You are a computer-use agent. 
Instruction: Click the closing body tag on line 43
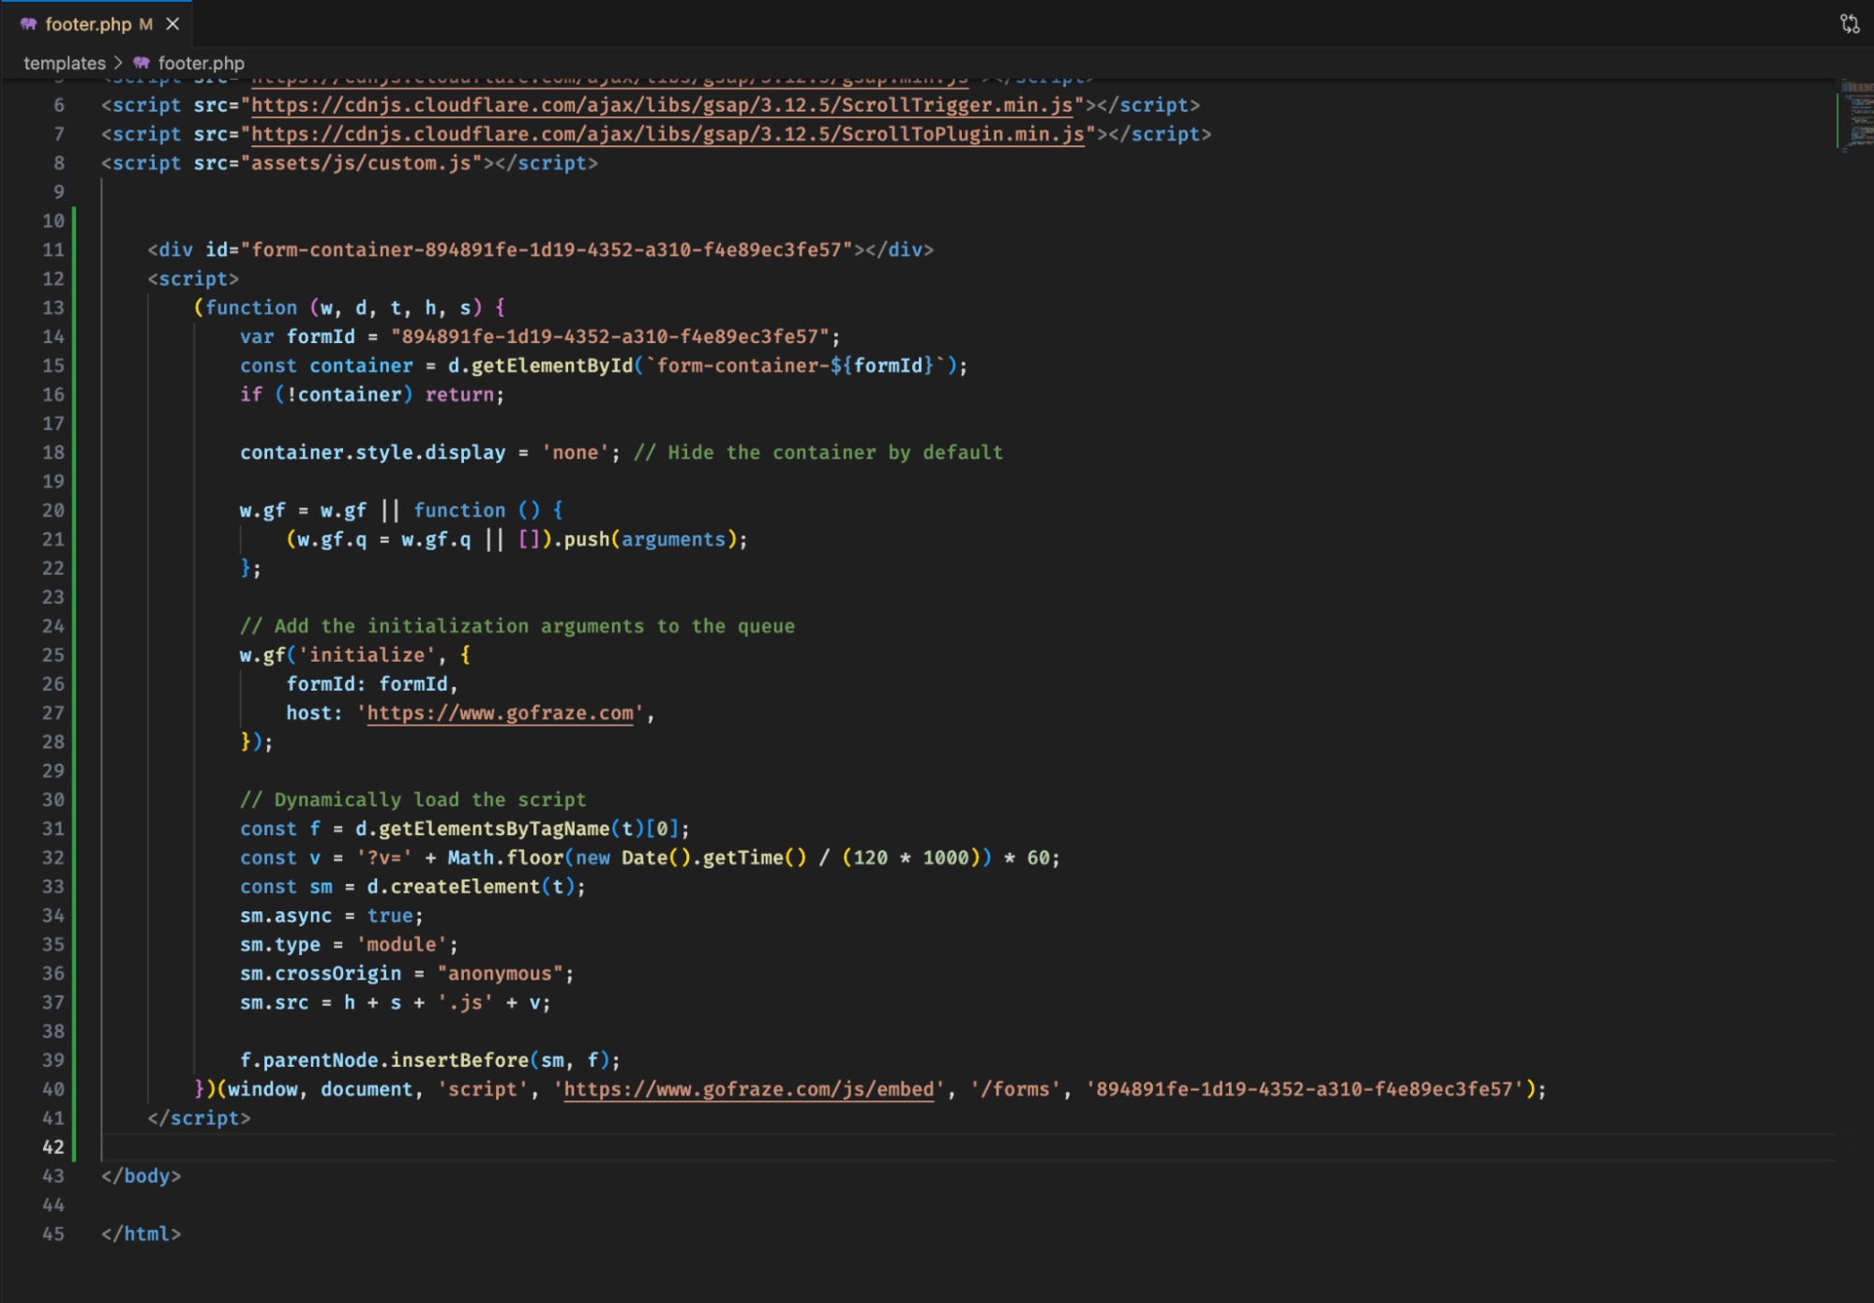click(141, 1176)
